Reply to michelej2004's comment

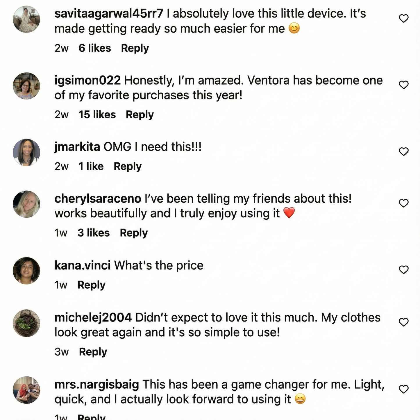click(93, 352)
